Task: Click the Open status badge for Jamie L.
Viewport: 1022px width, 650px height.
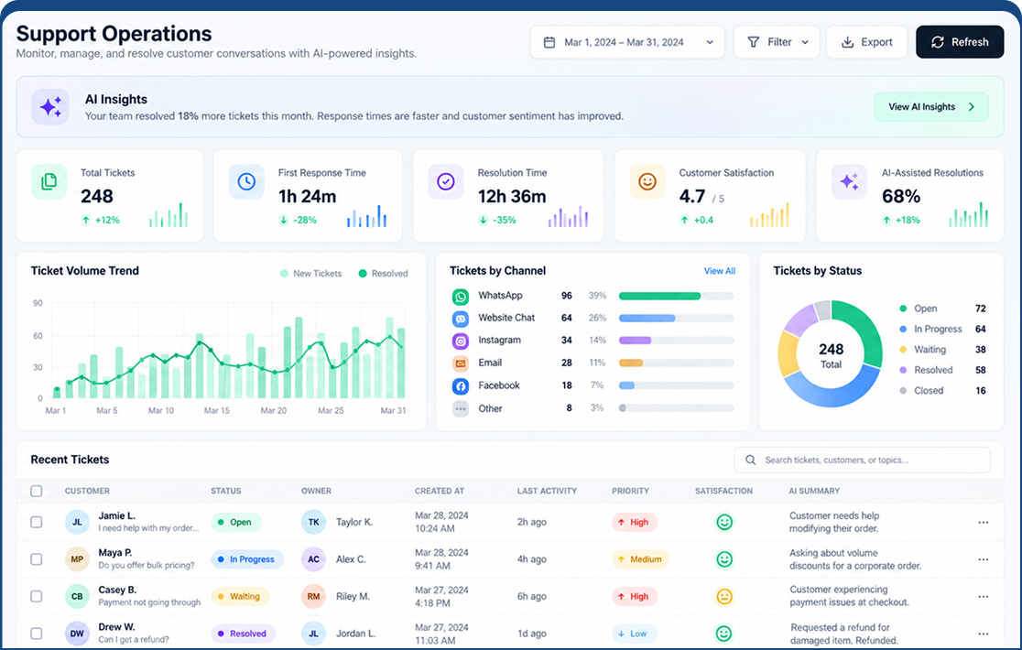Action: coord(236,523)
